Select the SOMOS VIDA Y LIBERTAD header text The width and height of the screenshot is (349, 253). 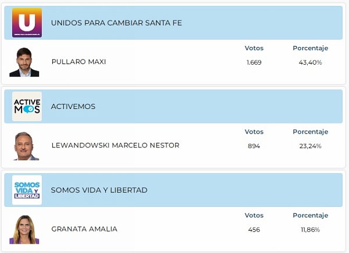coord(99,190)
